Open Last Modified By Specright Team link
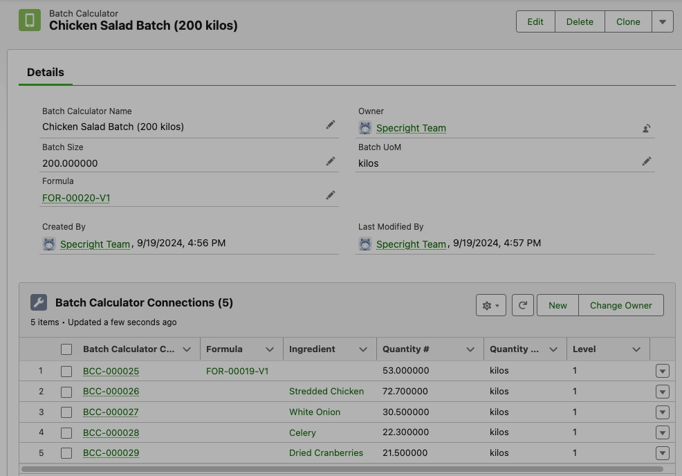The width and height of the screenshot is (682, 476). [411, 244]
